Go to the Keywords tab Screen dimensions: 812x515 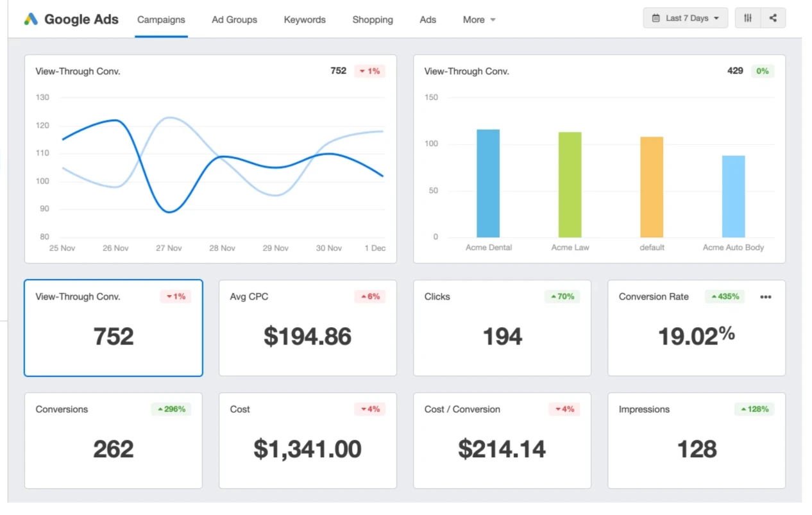click(305, 20)
